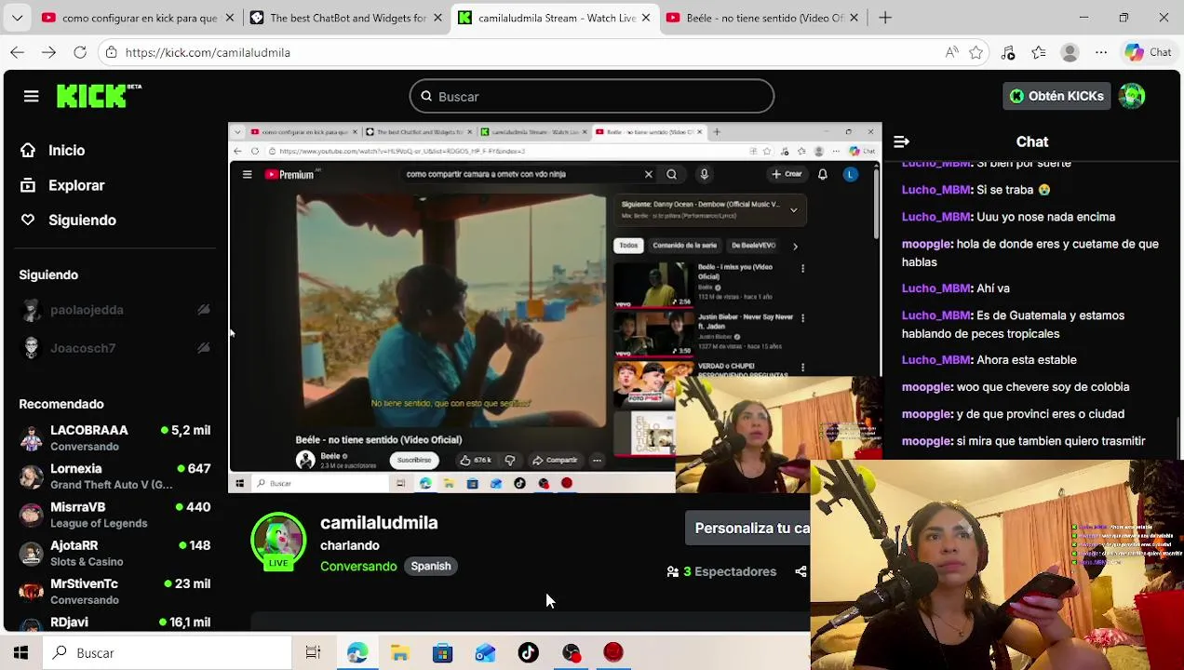1184x670 pixels.
Task: Go to Explorar in the sidebar
Action: point(76,185)
